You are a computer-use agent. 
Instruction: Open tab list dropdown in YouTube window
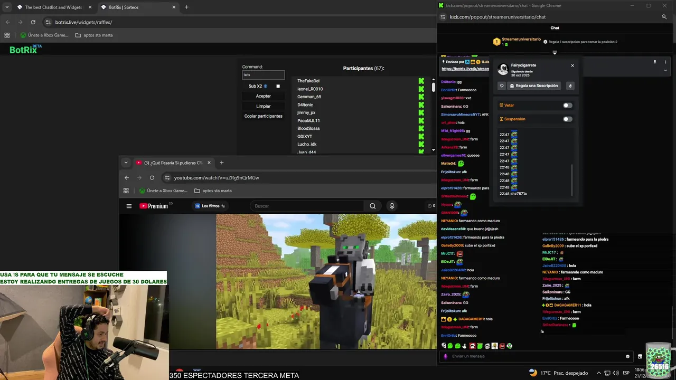click(126, 163)
